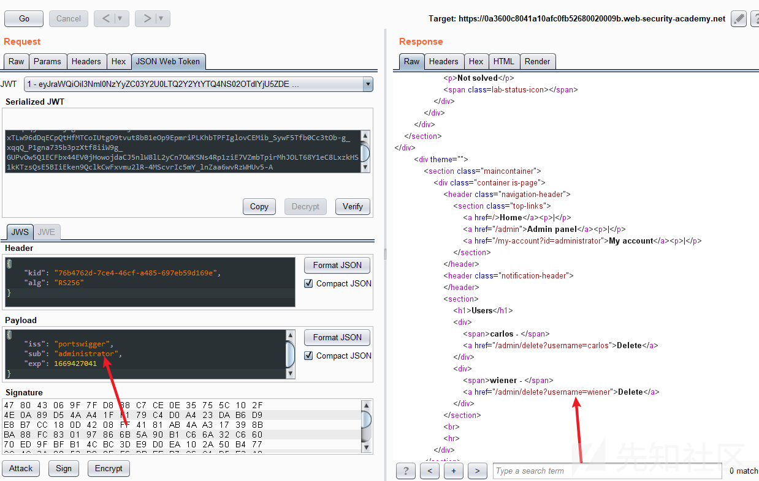The image size is (759, 481).
Task: Open the request Headers tab
Action: [86, 61]
